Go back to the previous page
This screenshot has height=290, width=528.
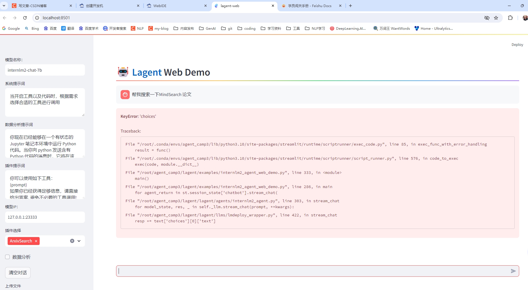click(5, 18)
